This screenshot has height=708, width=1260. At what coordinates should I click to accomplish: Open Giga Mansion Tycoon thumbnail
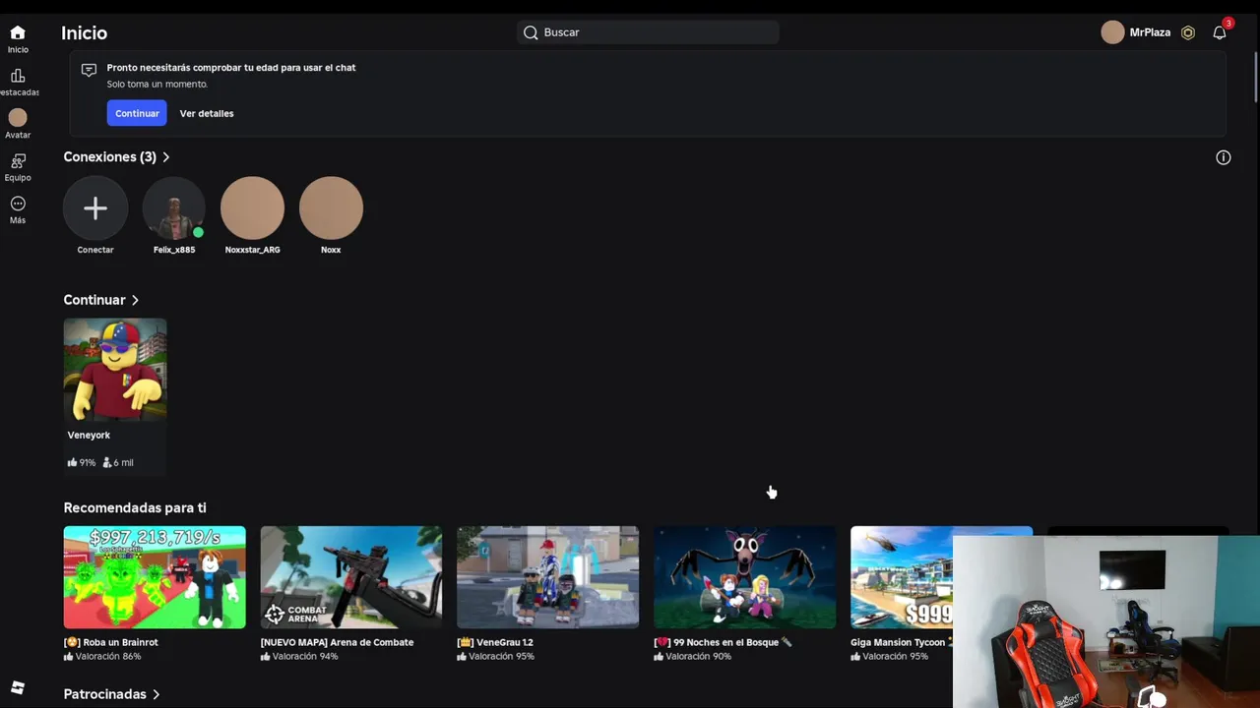902,577
